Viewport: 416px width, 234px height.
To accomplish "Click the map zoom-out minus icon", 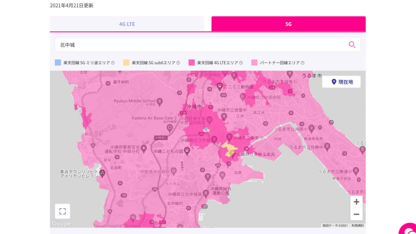I will (357, 214).
